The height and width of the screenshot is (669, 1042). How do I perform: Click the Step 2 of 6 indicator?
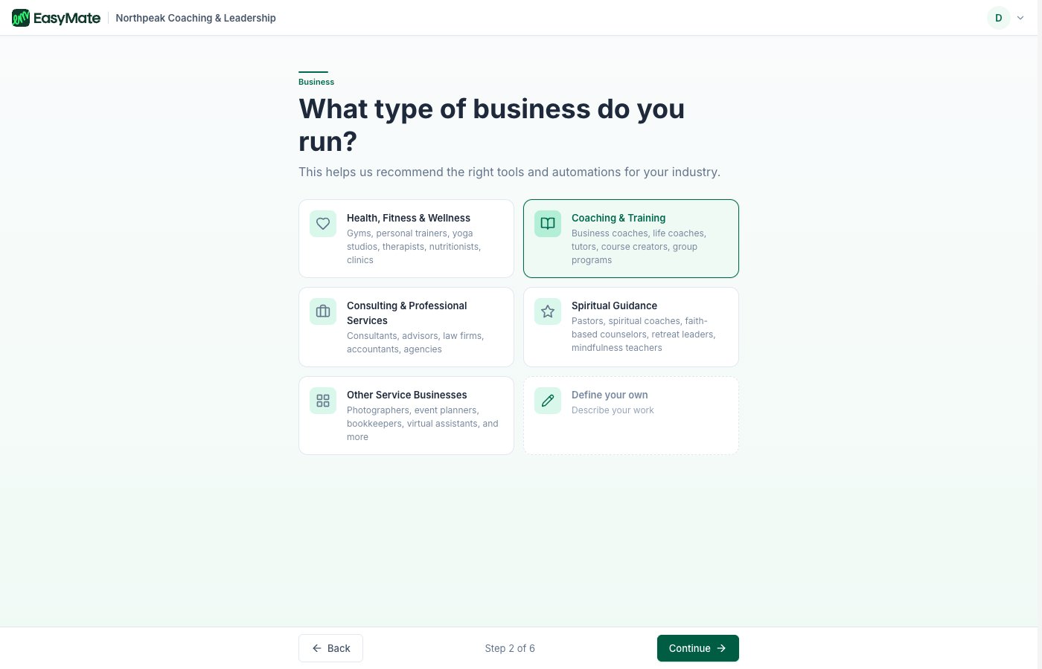tap(510, 648)
